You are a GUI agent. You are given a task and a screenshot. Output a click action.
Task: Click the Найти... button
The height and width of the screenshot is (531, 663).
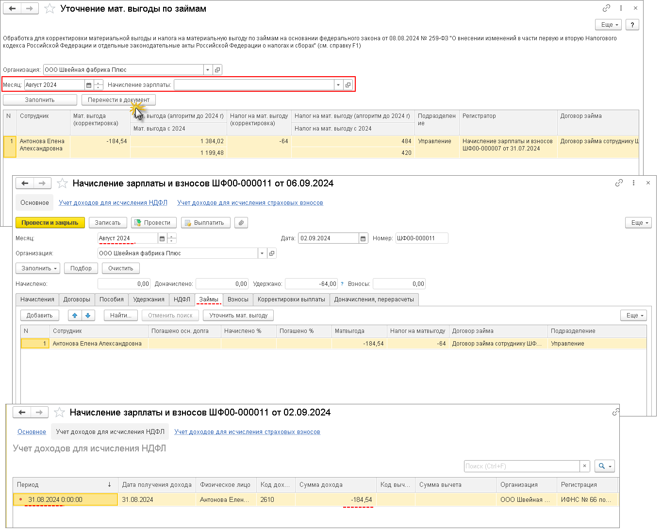[121, 315]
